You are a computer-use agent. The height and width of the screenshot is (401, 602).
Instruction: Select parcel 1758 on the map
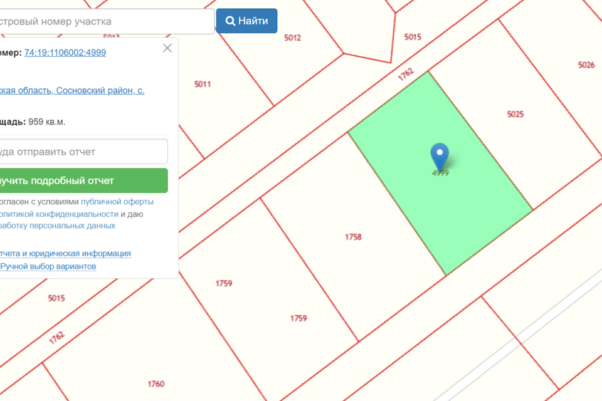coord(353,237)
